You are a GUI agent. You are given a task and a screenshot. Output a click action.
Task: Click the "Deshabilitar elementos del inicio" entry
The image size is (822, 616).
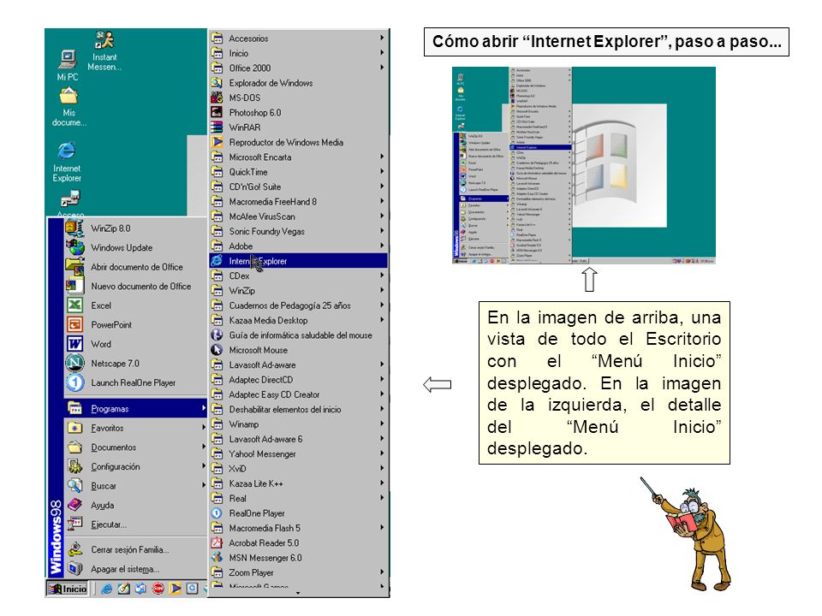click(x=298, y=409)
